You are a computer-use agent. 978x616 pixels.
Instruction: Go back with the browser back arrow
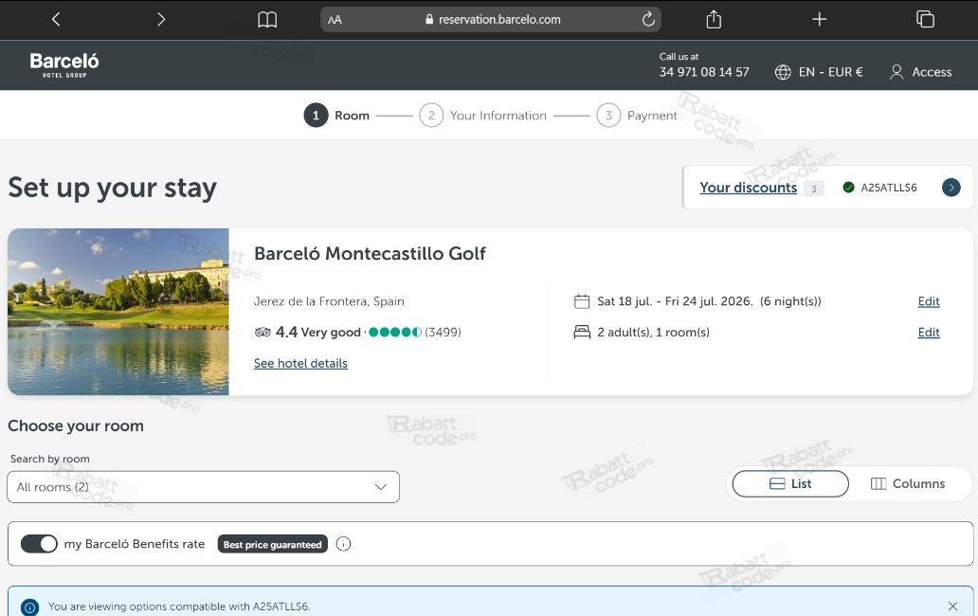click(x=56, y=19)
